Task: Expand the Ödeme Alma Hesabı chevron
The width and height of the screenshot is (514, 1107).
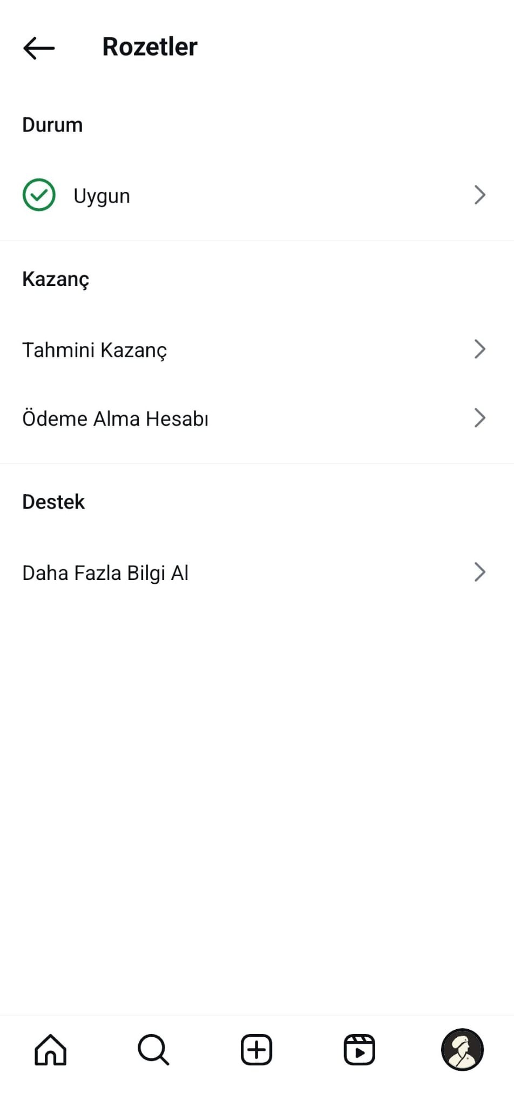Action: click(480, 418)
